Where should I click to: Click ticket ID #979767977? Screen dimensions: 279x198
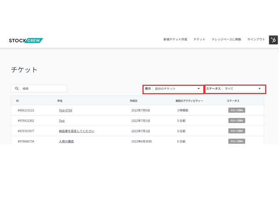26,131
